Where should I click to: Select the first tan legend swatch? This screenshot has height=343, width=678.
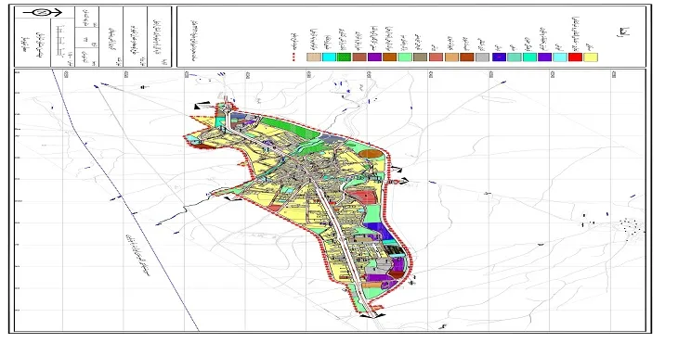click(314, 57)
